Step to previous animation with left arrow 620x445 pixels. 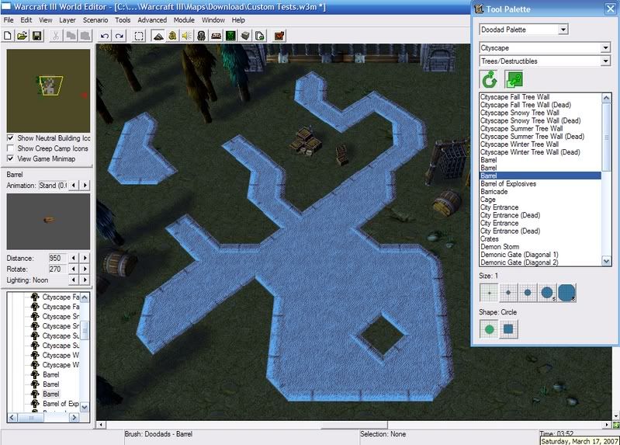(74, 186)
